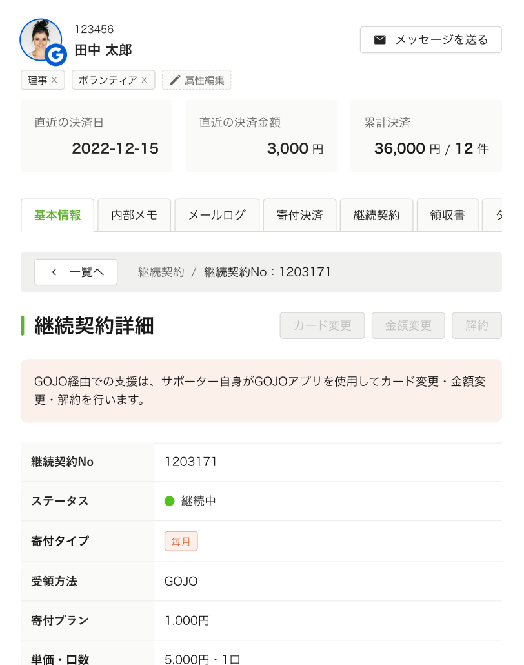The image size is (524, 665).
Task: Show the 継続契約 tab
Action: [x=377, y=215]
